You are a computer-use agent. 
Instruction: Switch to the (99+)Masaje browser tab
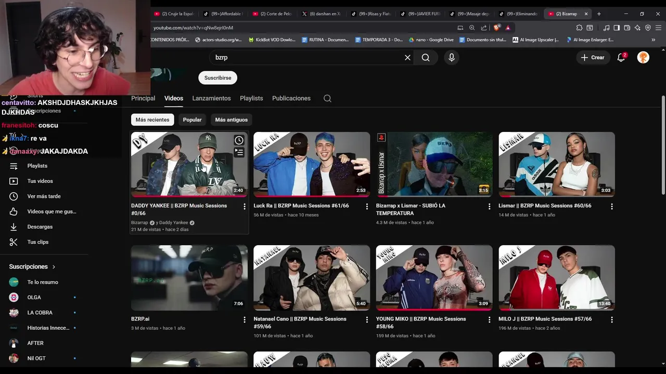tap(469, 14)
